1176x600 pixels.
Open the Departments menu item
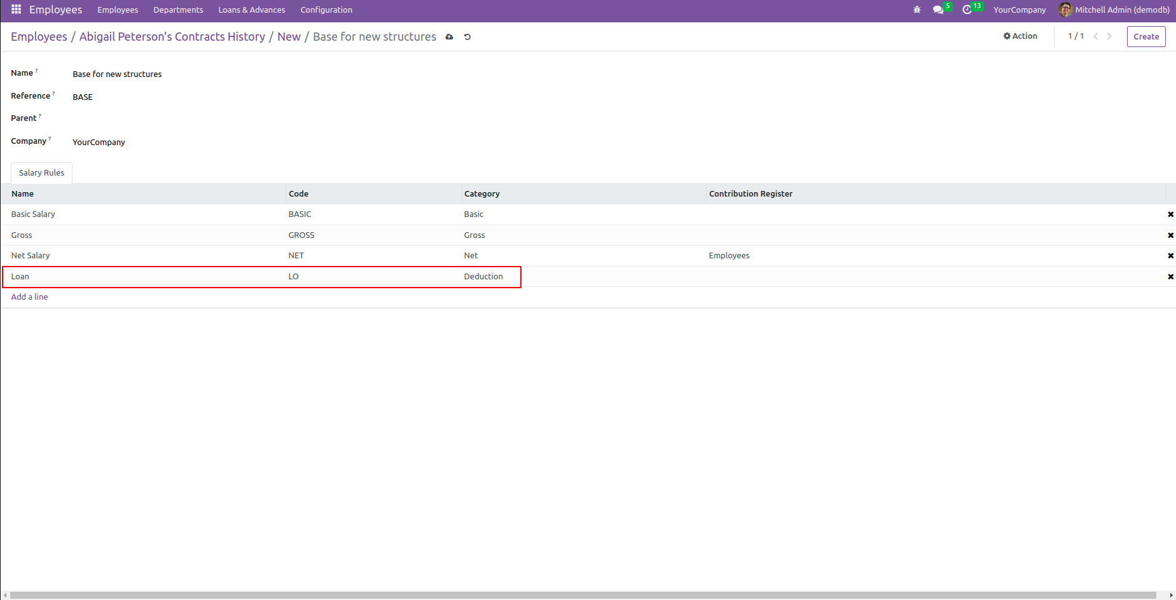[178, 10]
